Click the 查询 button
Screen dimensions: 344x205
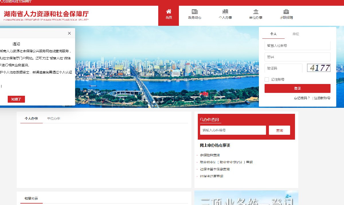[279, 130]
